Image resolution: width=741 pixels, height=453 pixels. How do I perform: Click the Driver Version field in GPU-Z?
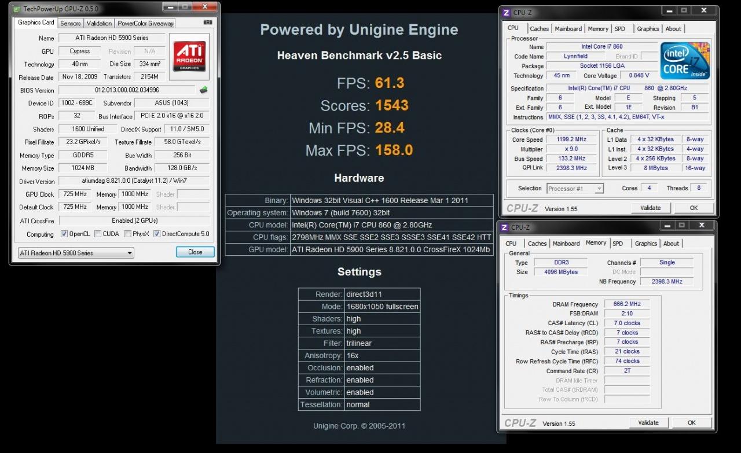coord(134,181)
